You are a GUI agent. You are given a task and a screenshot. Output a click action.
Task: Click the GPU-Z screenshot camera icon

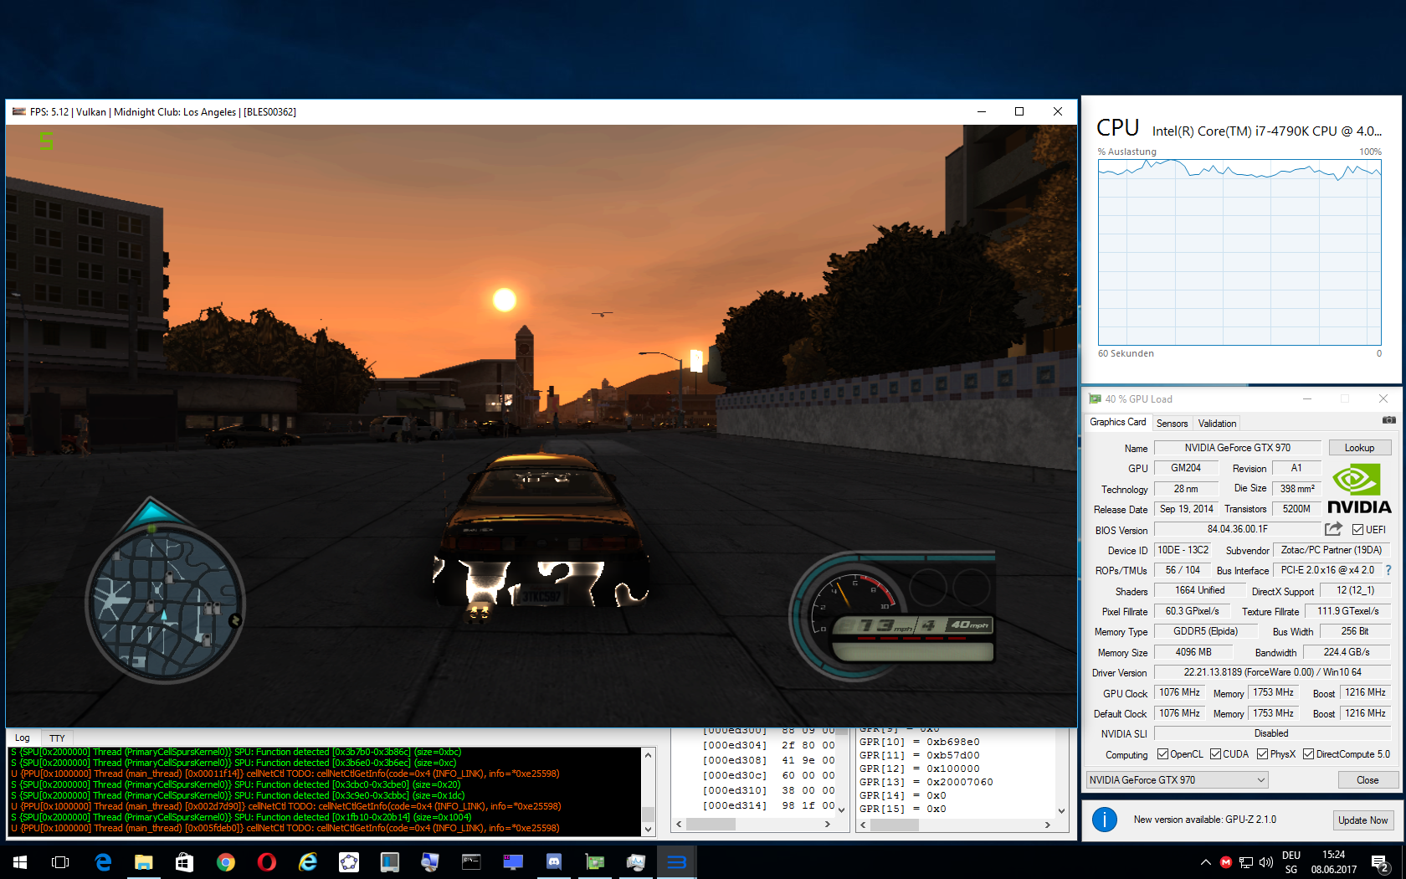[x=1388, y=420]
